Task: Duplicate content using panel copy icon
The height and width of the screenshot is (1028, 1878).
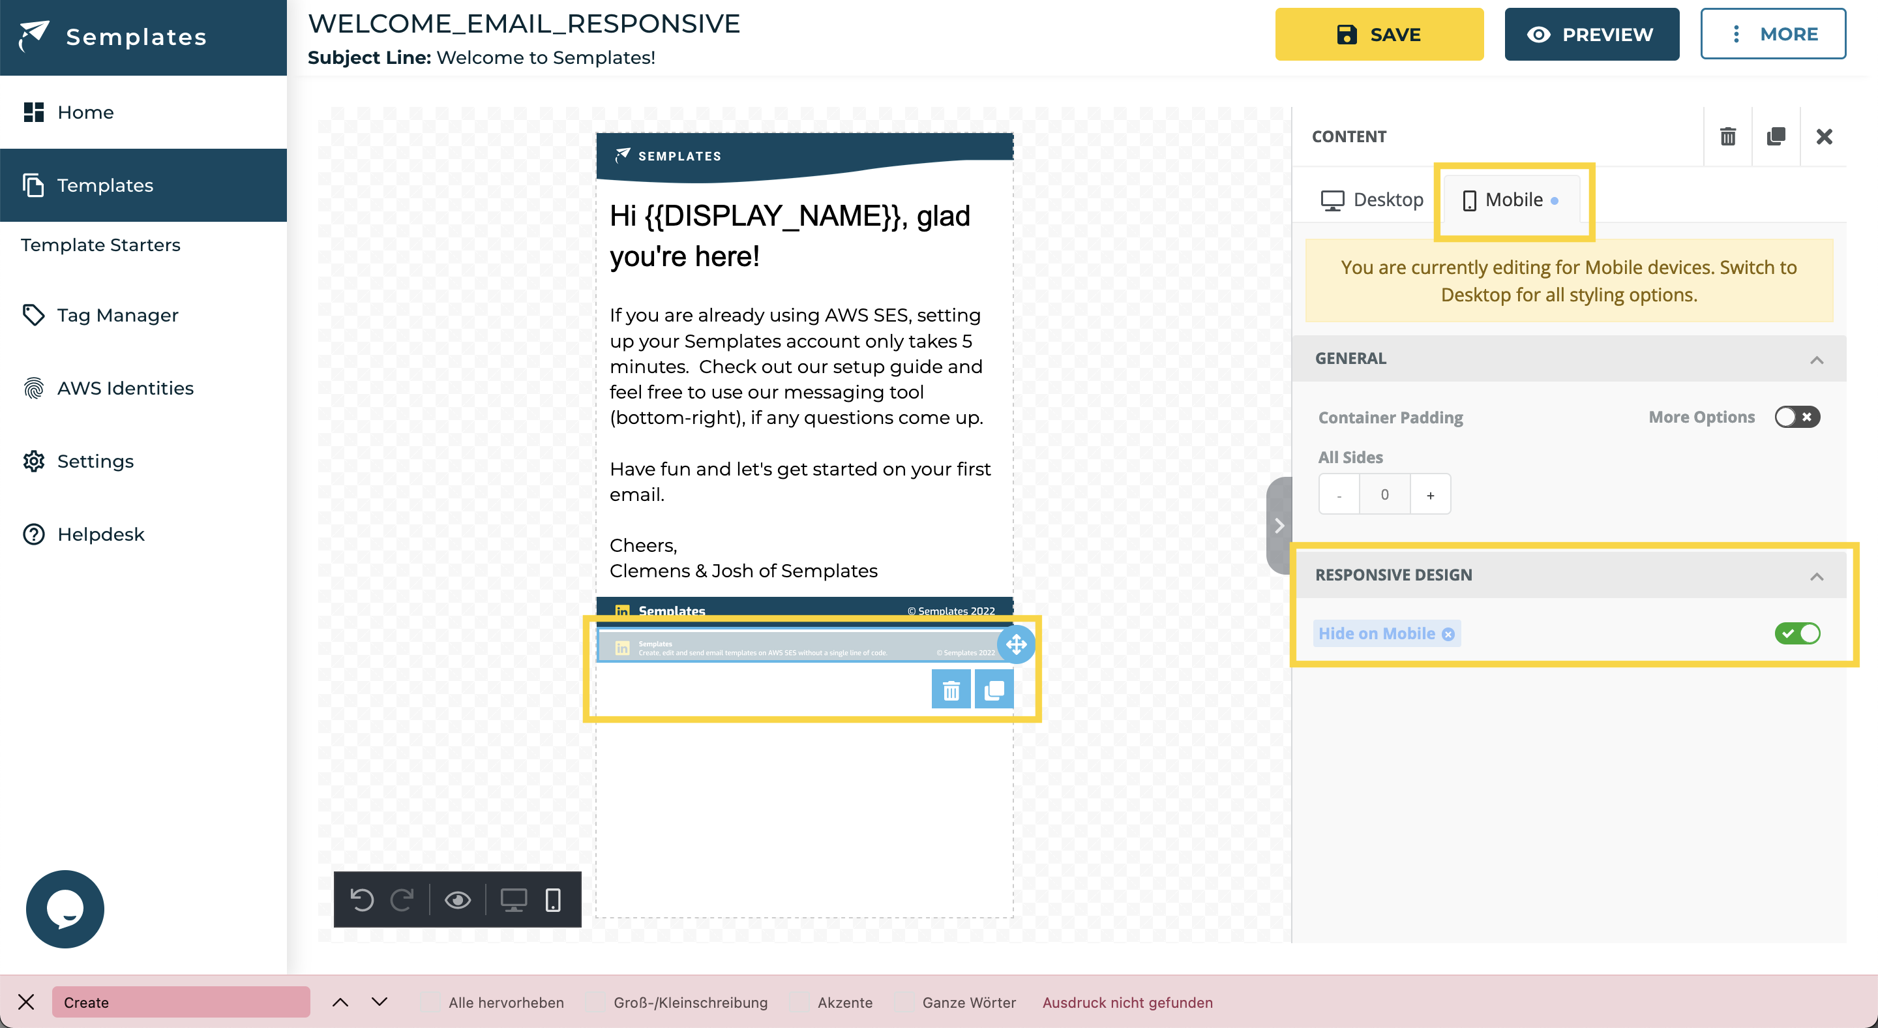Action: (x=1776, y=136)
